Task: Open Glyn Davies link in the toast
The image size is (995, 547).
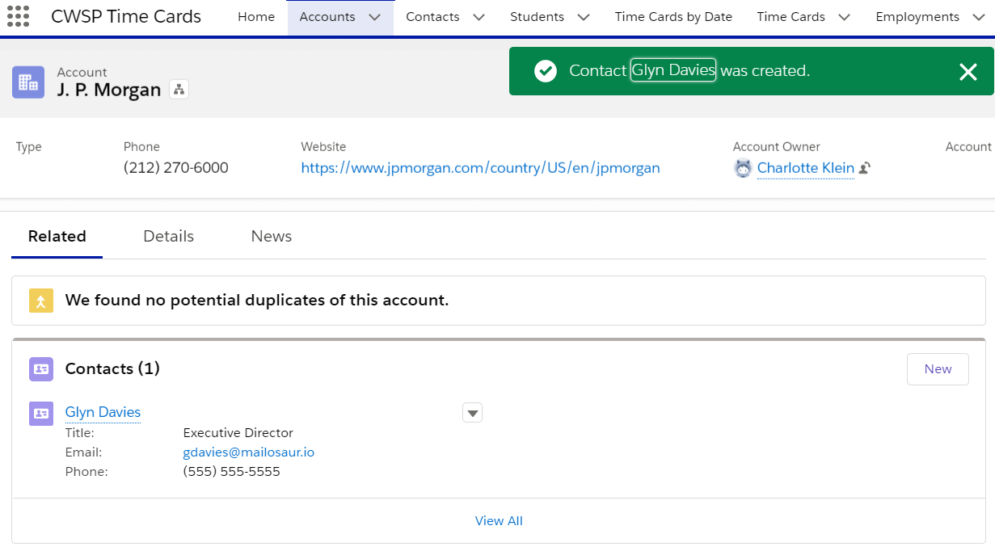Action: point(673,71)
